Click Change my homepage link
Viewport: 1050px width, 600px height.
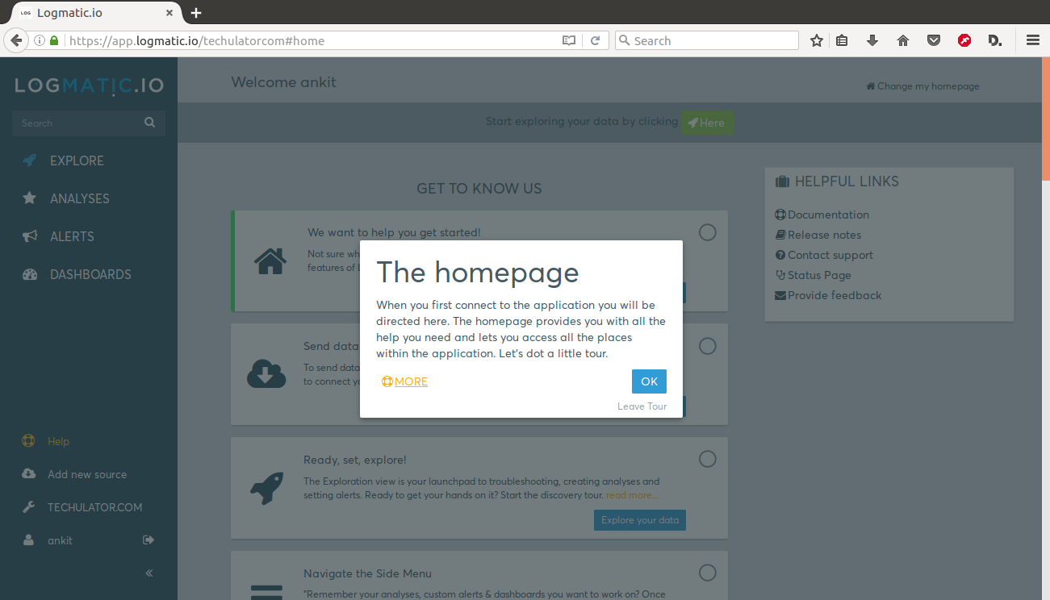point(922,86)
